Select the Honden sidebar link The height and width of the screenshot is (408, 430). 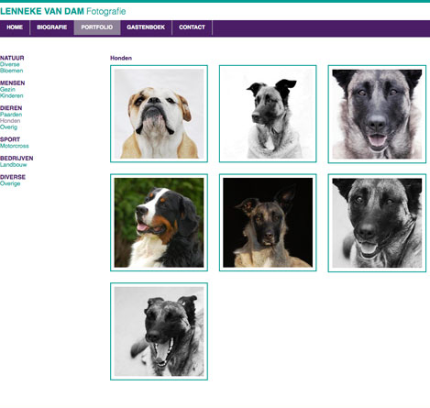pos(10,121)
